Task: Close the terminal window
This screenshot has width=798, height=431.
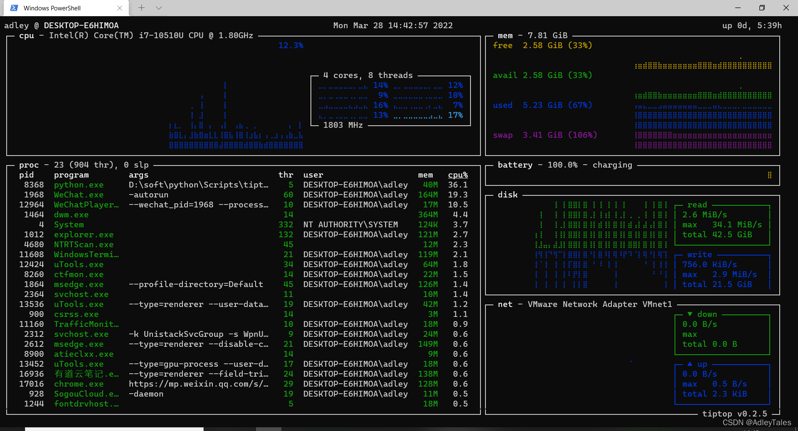Action: pos(786,8)
